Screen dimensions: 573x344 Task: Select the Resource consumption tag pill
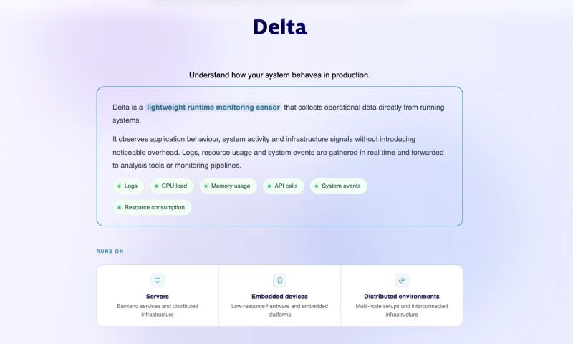(152, 207)
